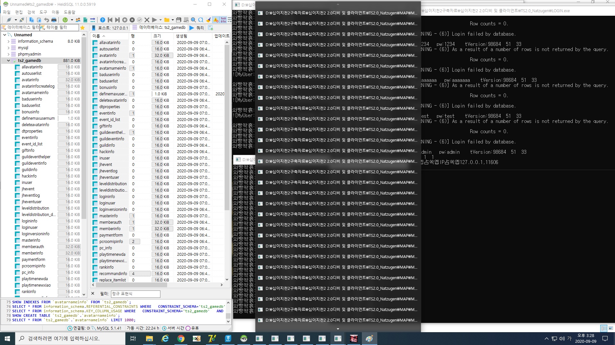Click the insert row plus icon
615x345 pixels.
pyautogui.click(x=125, y=20)
